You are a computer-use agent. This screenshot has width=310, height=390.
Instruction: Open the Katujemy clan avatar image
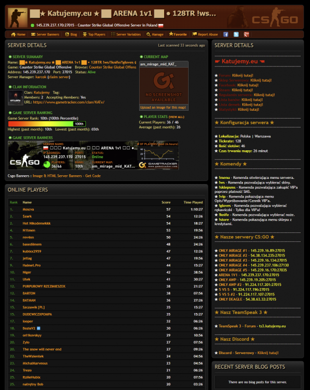pyautogui.click(x=16, y=98)
